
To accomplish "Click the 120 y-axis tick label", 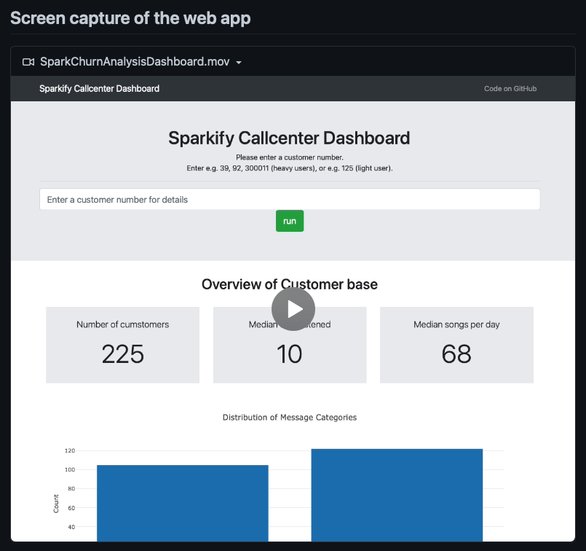I will pos(70,450).
